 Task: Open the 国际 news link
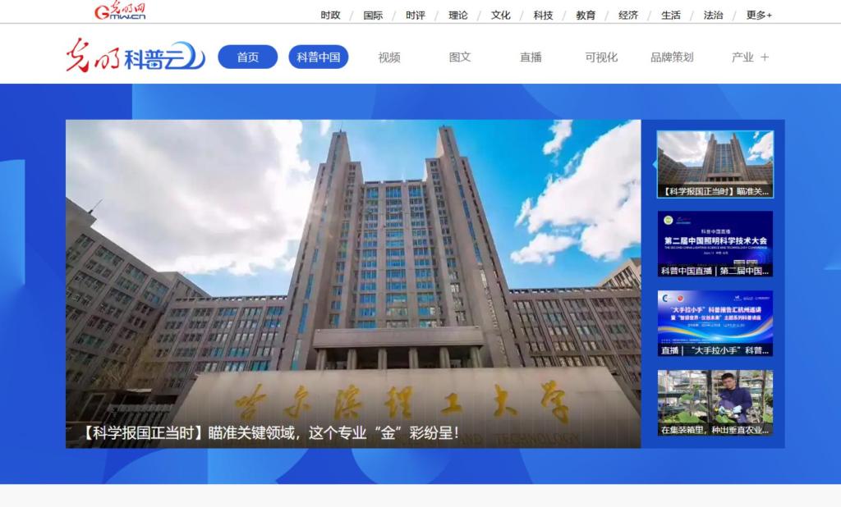pos(373,15)
